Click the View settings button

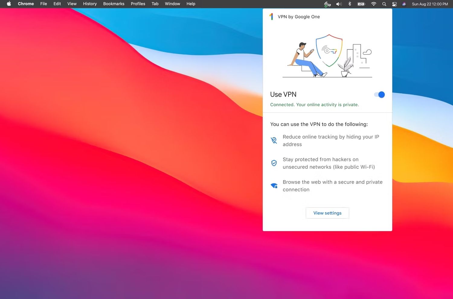point(327,213)
